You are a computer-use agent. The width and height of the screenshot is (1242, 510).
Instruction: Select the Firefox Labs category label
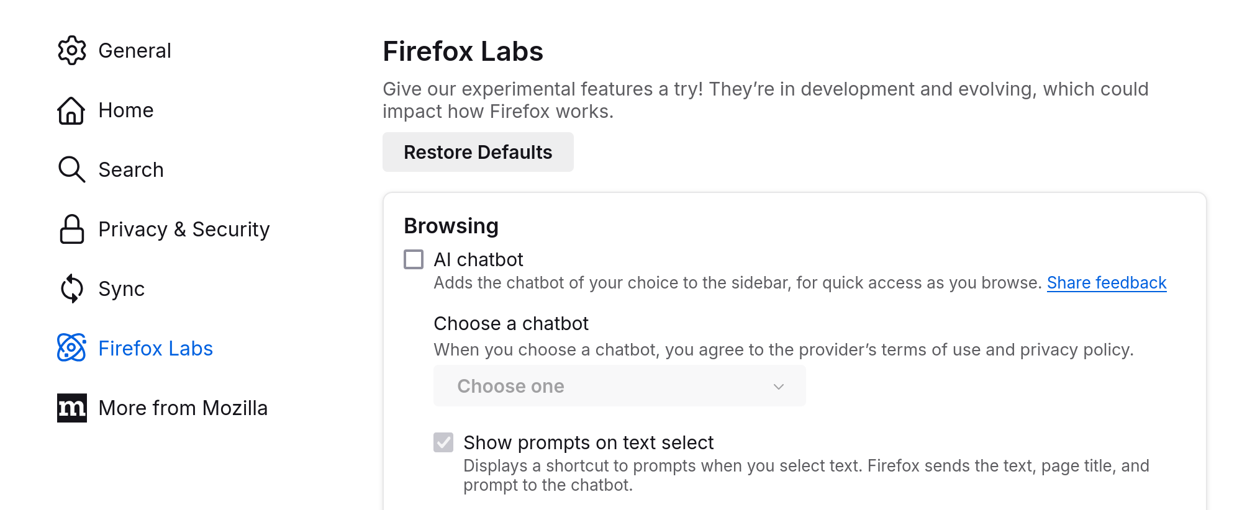pos(155,349)
